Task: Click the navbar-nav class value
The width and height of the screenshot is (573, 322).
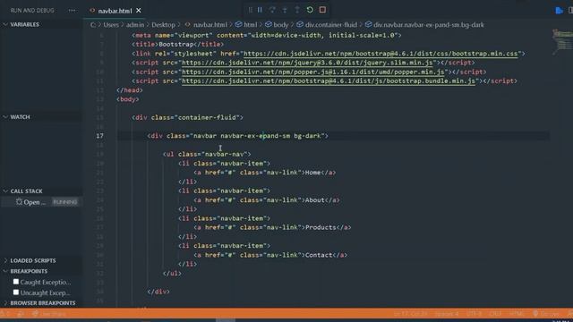Action: pos(226,154)
